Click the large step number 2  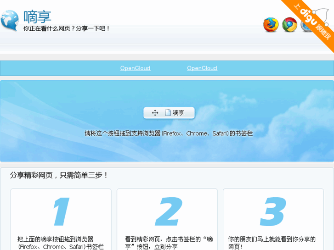pyautogui.click(x=169, y=211)
